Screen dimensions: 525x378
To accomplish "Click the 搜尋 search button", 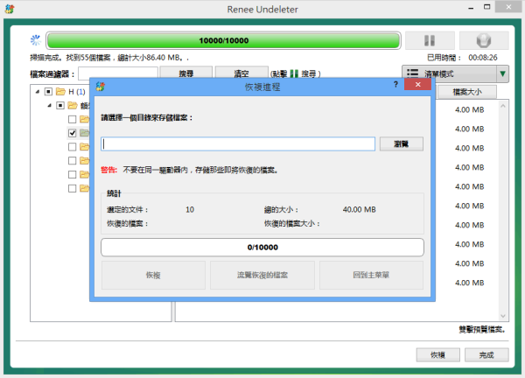I will point(185,73).
